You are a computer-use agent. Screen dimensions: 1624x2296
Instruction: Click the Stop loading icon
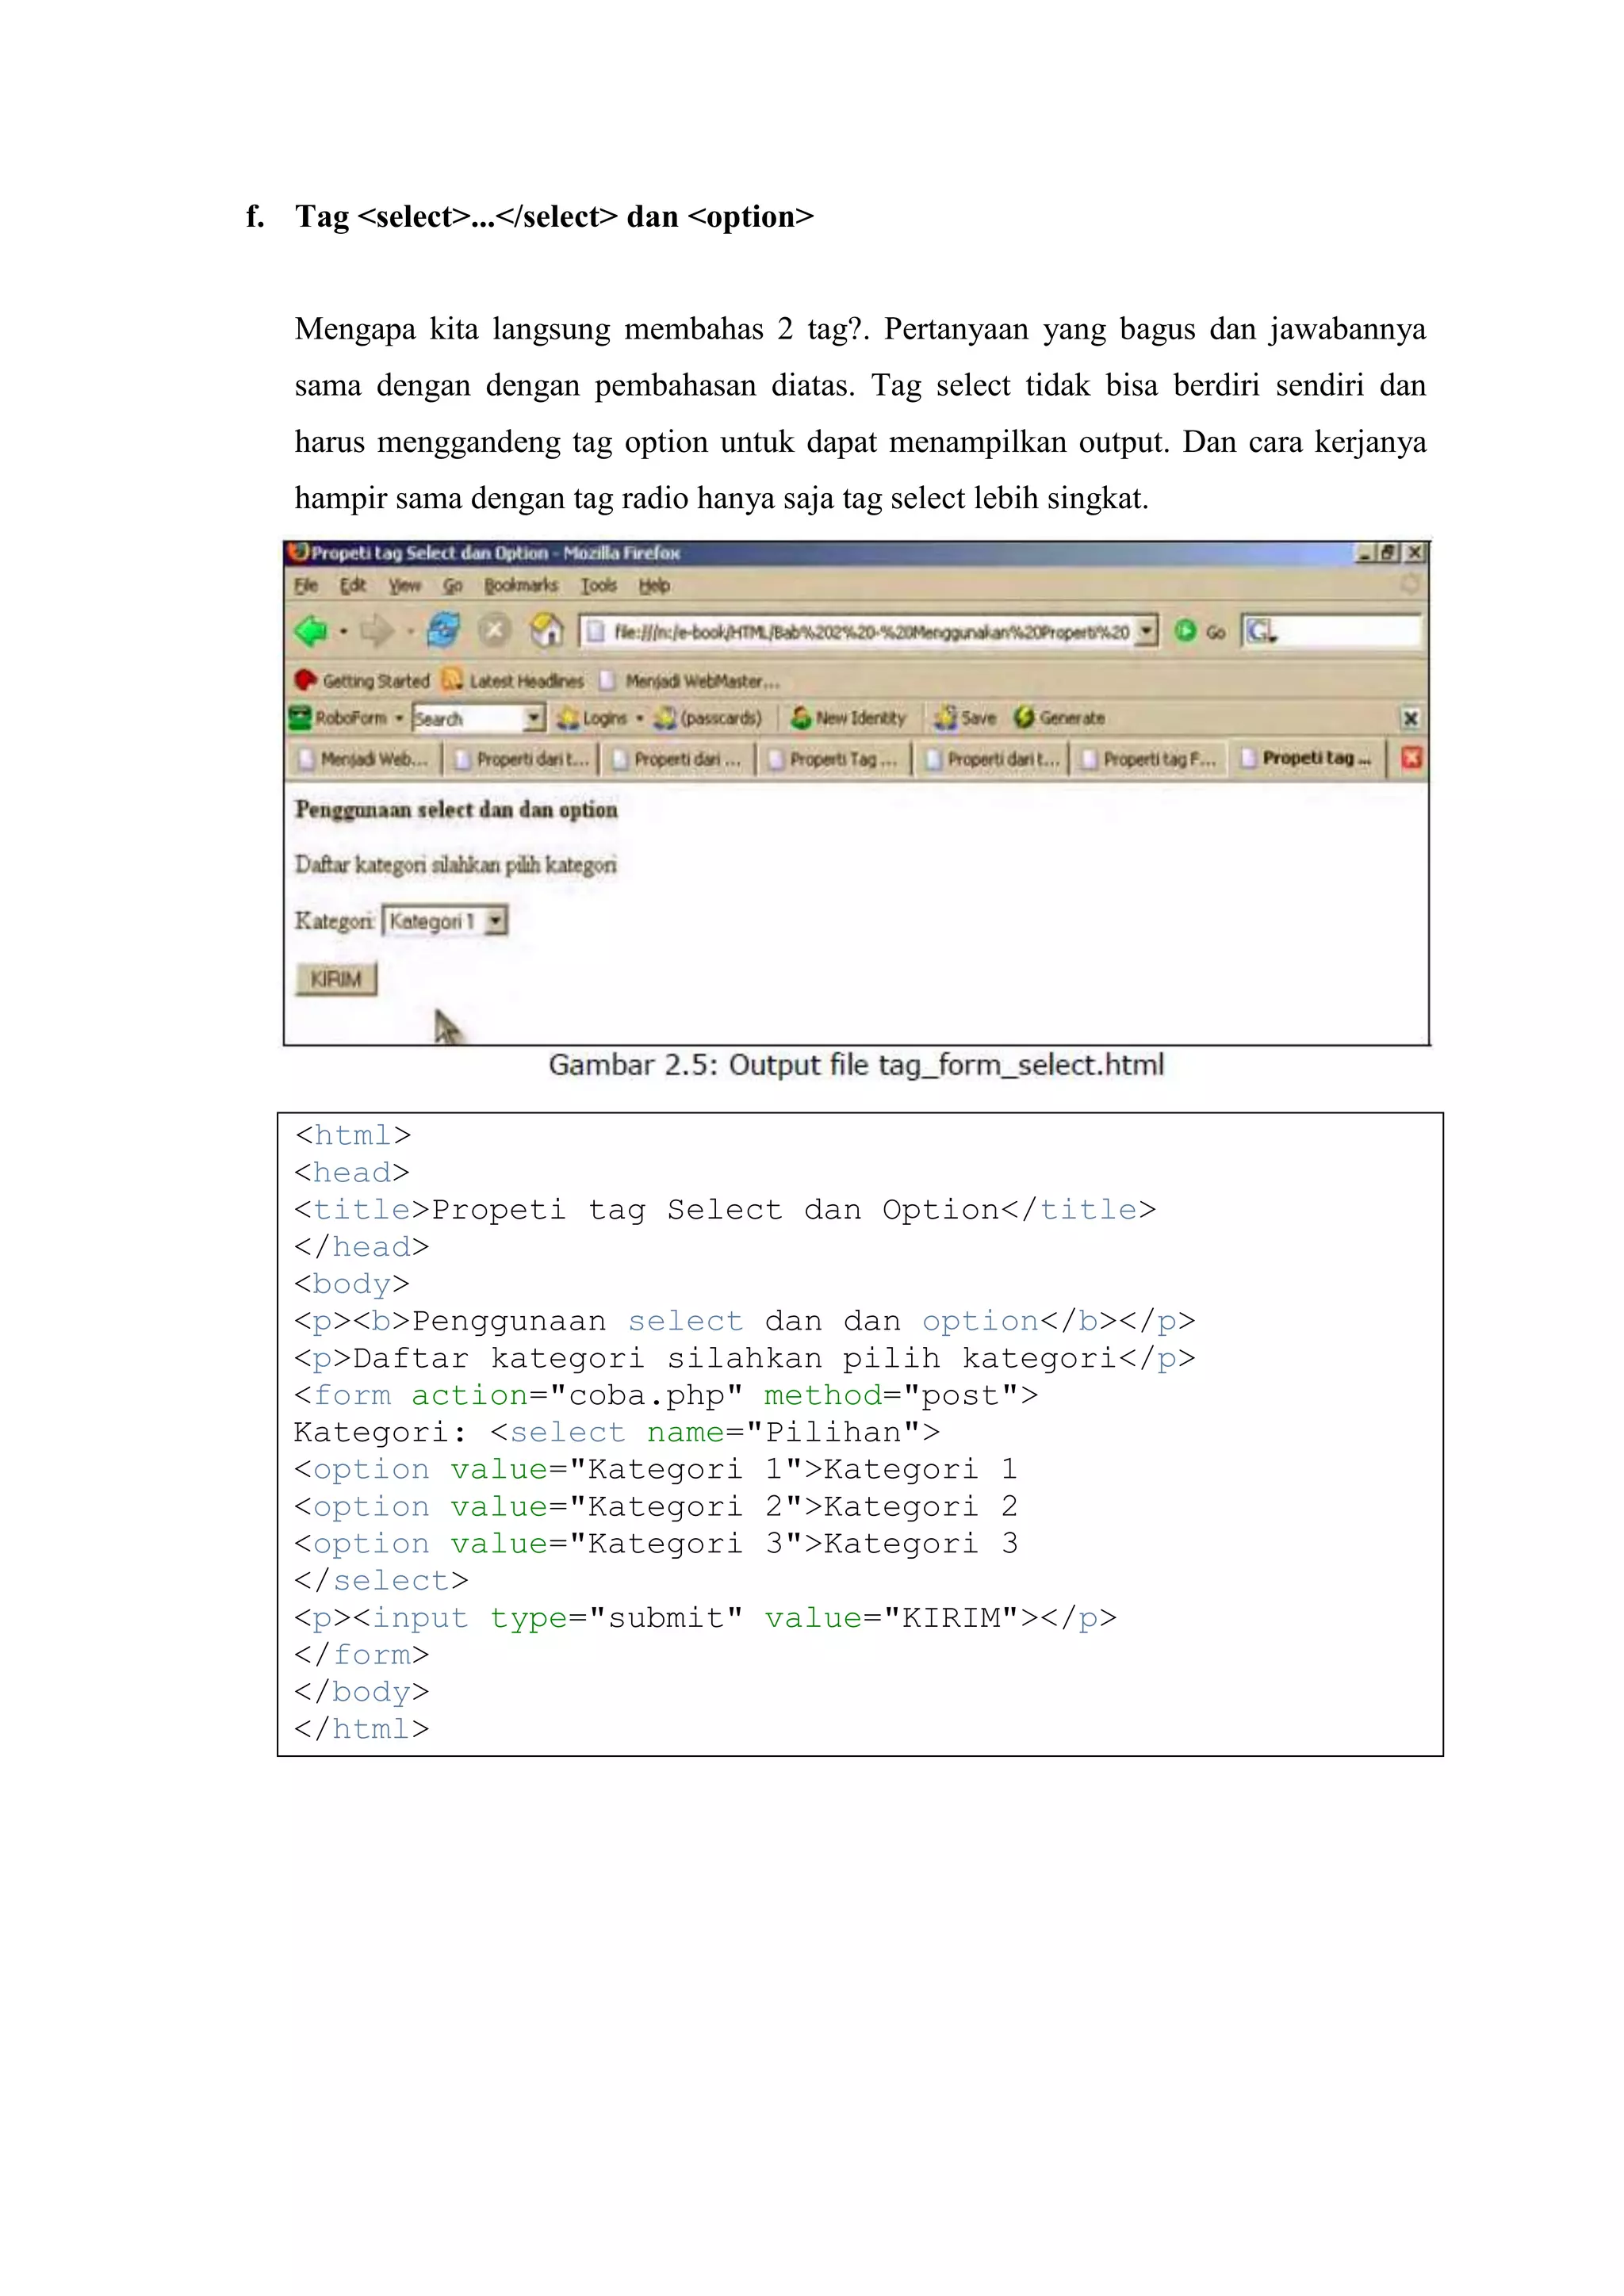click(x=494, y=630)
